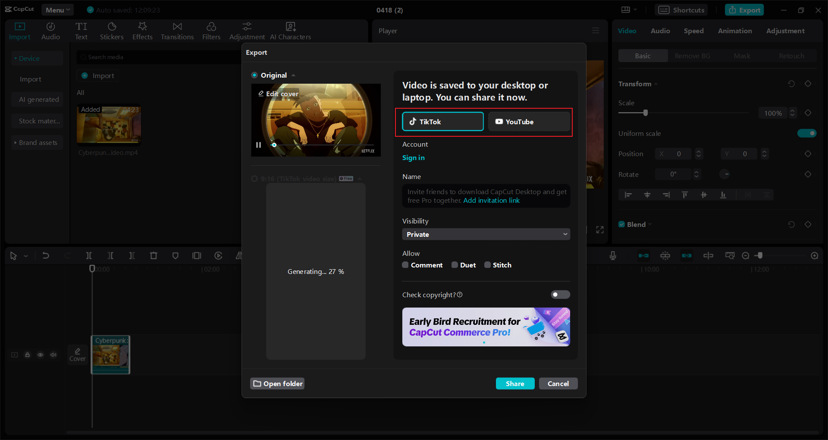Switch to the Animation tab

[735, 31]
